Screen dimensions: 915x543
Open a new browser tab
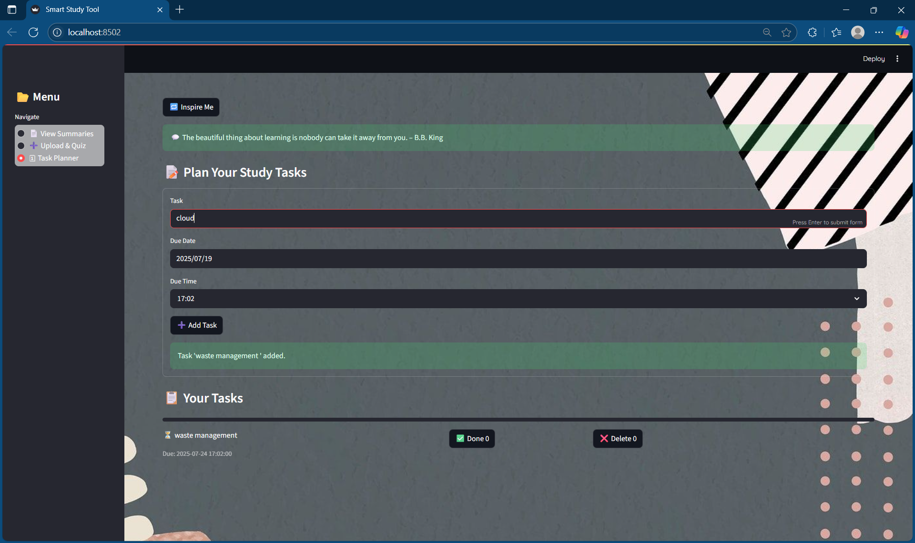coord(180,10)
